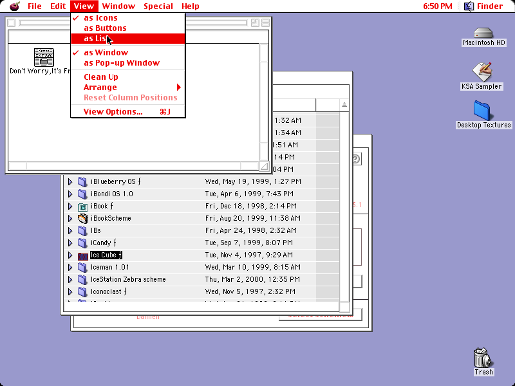Click date 'Thu, Mar 2, 2000, 12:35 PM'
The image size is (515, 386).
[252, 280]
